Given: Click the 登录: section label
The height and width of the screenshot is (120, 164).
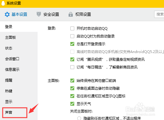Looking at the screenshot, I should click(52, 28).
